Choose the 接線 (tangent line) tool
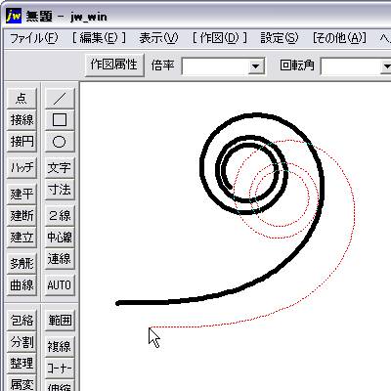This screenshot has width=391, height=391. tap(22, 119)
